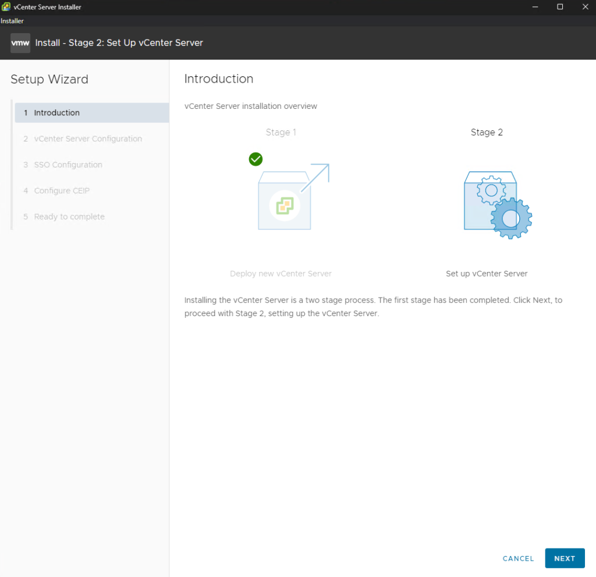Click the vmw logo in the header
The width and height of the screenshot is (596, 577).
tap(20, 43)
